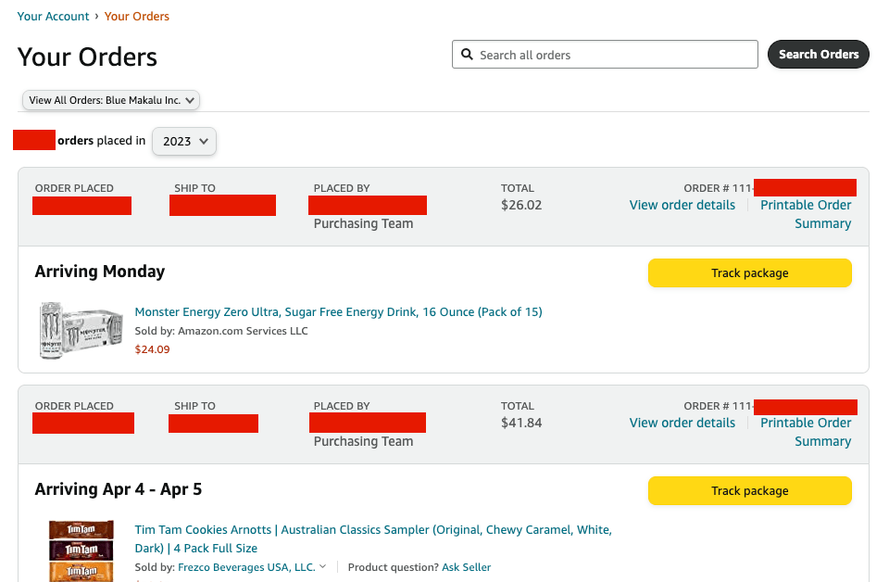Image resolution: width=889 pixels, height=582 pixels.
Task: Track package for the Monster Energy order
Action: click(x=749, y=273)
